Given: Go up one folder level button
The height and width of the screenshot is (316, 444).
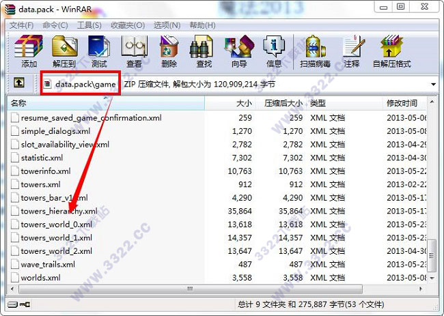Looking at the screenshot, I should click(x=19, y=83).
